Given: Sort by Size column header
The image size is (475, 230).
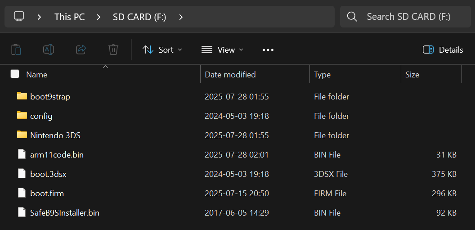Looking at the screenshot, I should click(x=412, y=74).
